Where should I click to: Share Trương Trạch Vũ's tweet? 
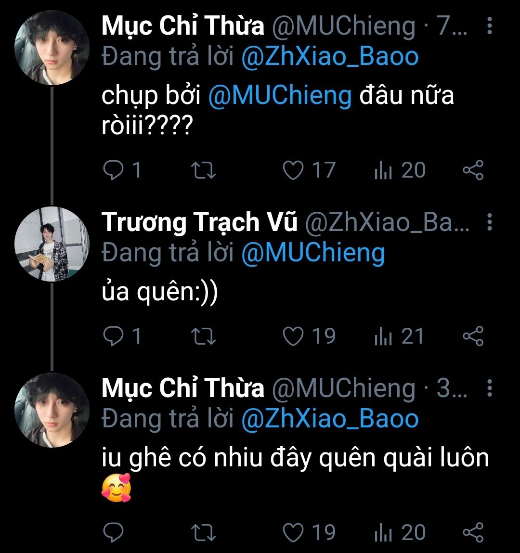point(473,336)
